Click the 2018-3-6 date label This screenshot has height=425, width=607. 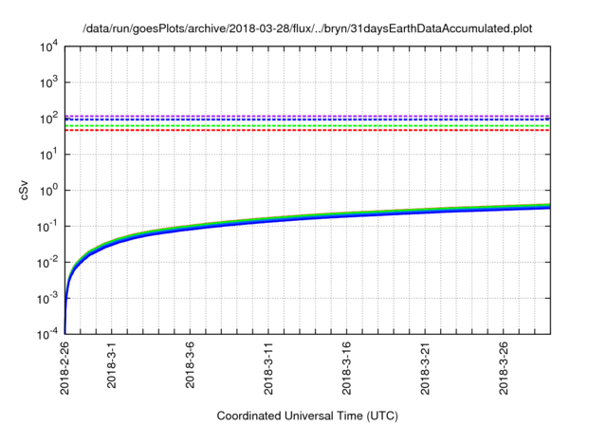click(190, 364)
